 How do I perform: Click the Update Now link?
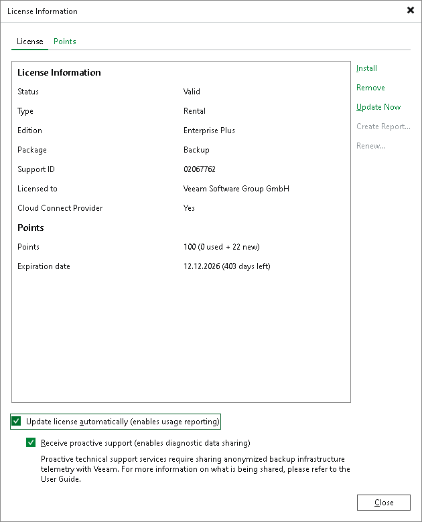378,107
